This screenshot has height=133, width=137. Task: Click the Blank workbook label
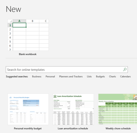coord(28,54)
